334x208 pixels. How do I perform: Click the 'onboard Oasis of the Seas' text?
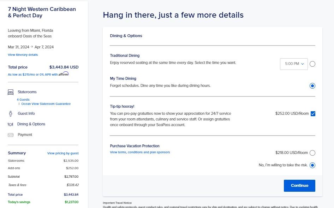click(x=30, y=36)
